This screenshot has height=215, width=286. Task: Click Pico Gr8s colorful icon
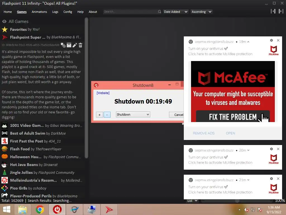point(4,188)
